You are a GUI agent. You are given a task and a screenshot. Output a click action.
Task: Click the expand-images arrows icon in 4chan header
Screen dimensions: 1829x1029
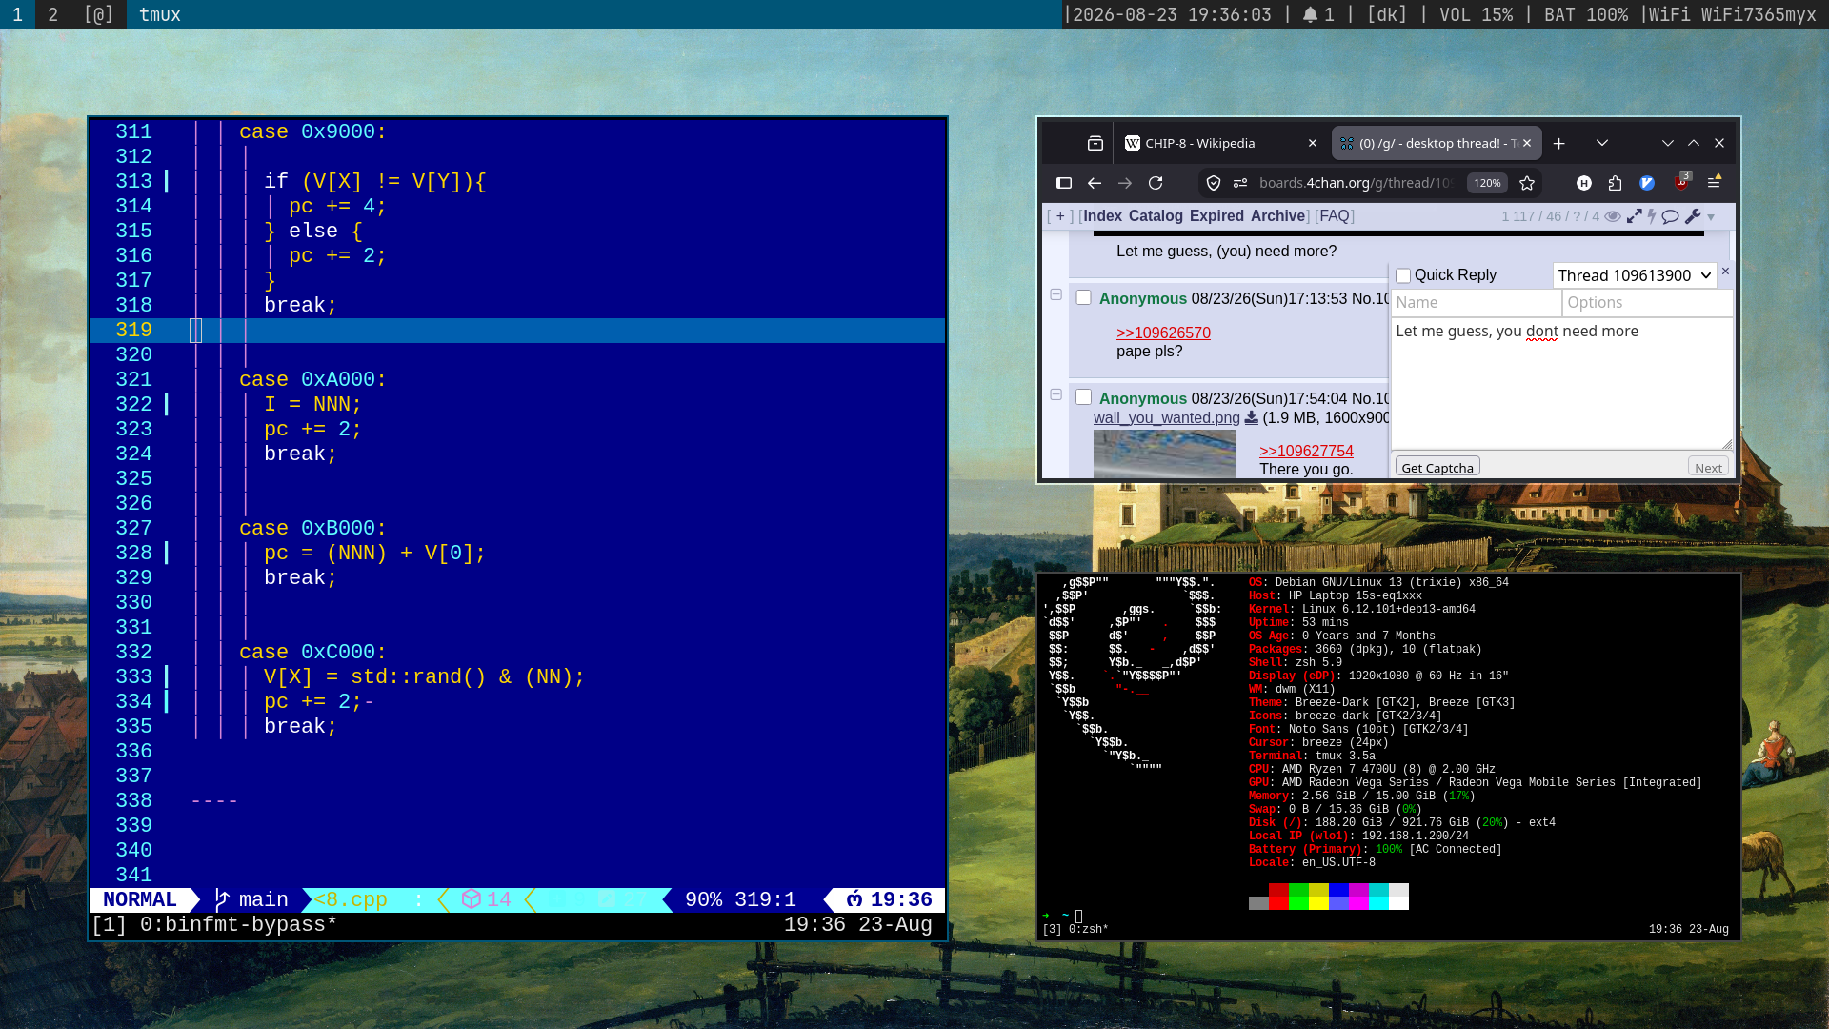1635,216
